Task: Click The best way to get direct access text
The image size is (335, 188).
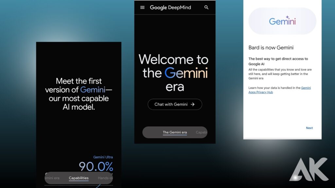Action: (x=278, y=61)
